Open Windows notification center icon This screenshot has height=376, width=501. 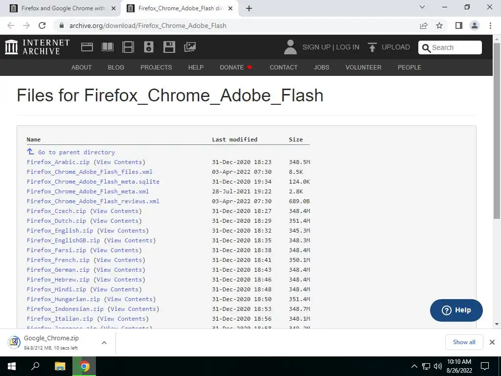tap(485, 366)
